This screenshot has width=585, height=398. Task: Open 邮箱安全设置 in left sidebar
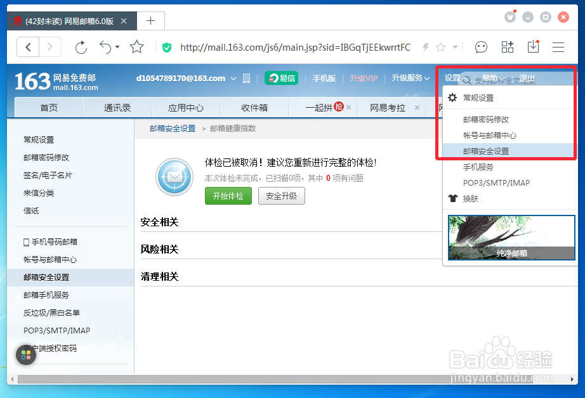pyautogui.click(x=70, y=277)
